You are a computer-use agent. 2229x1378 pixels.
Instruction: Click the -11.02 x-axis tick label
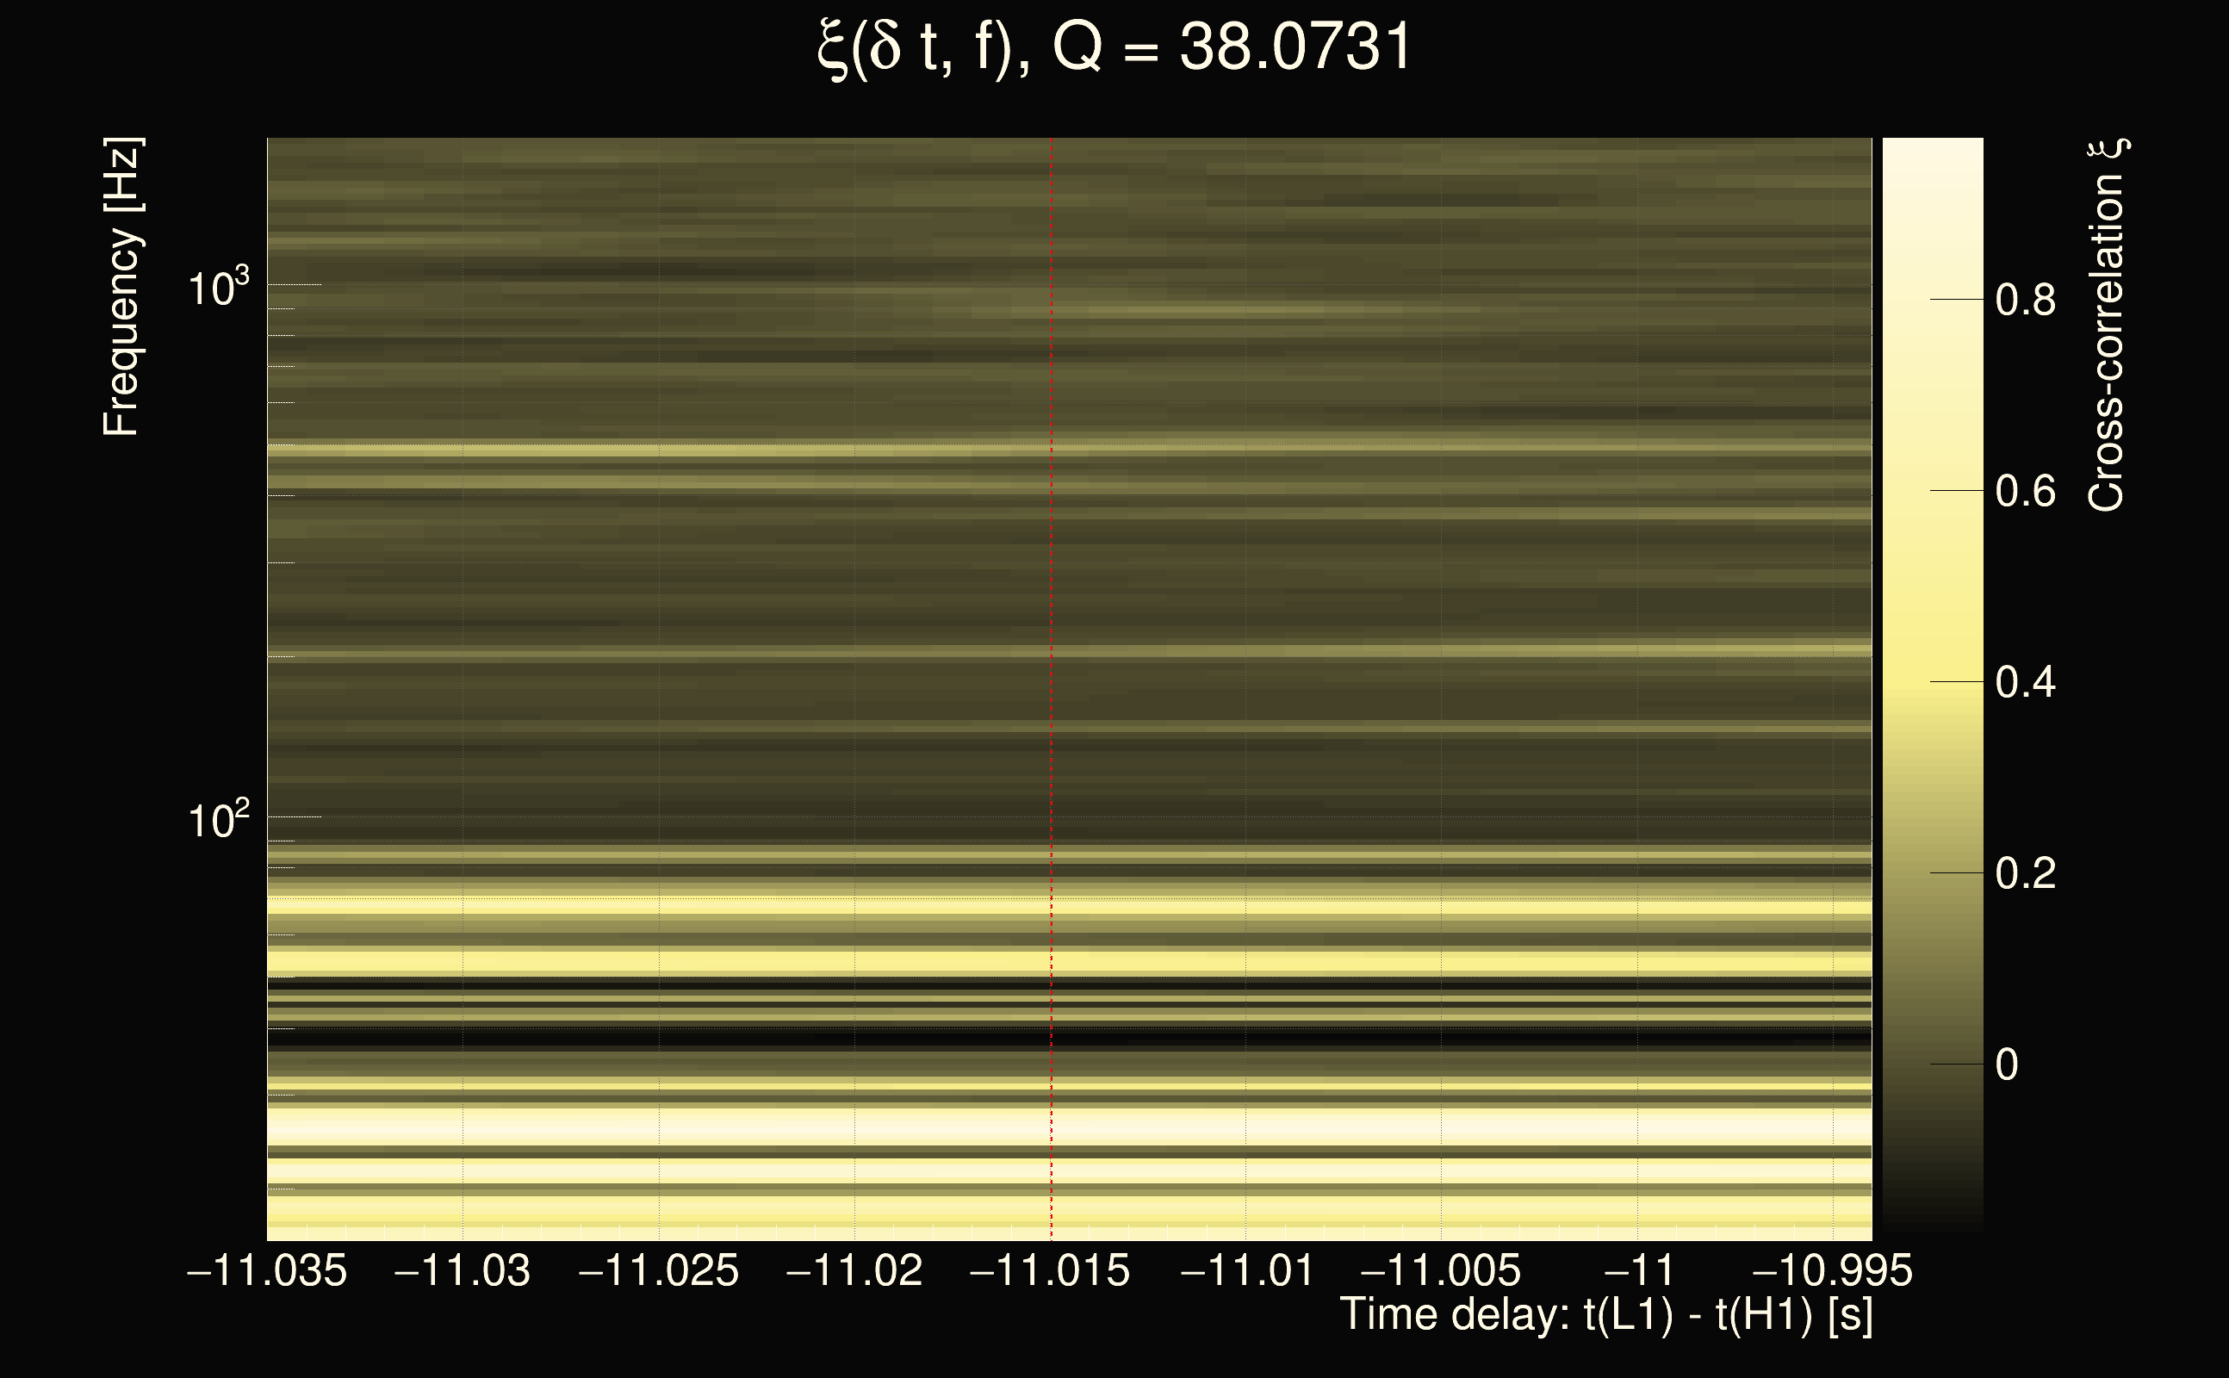[x=854, y=1270]
